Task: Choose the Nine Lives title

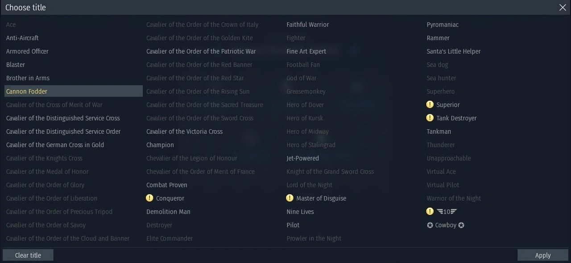Action: tap(300, 212)
